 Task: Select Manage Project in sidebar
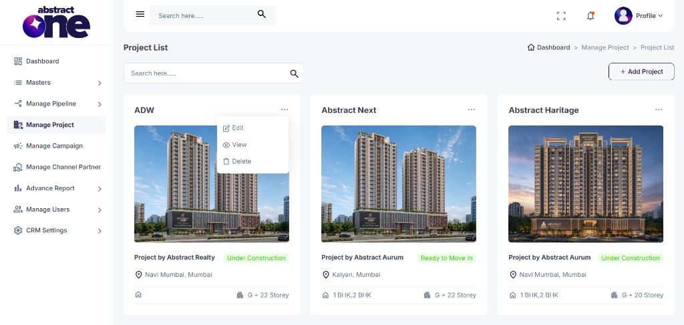click(56, 125)
